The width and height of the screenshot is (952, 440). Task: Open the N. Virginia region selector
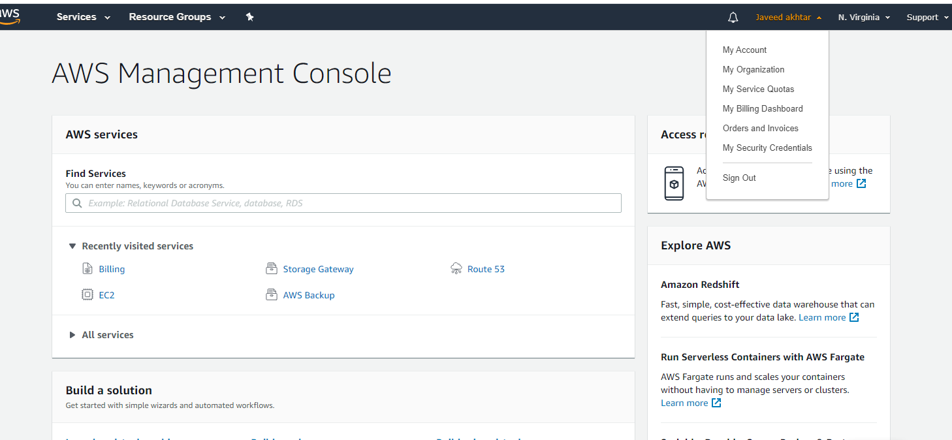pos(864,18)
